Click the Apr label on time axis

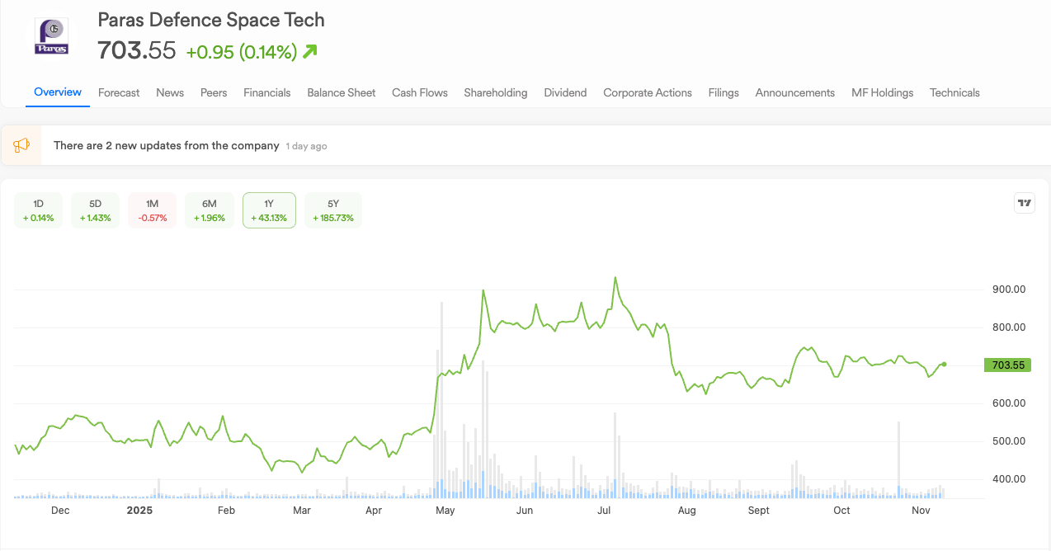point(373,511)
